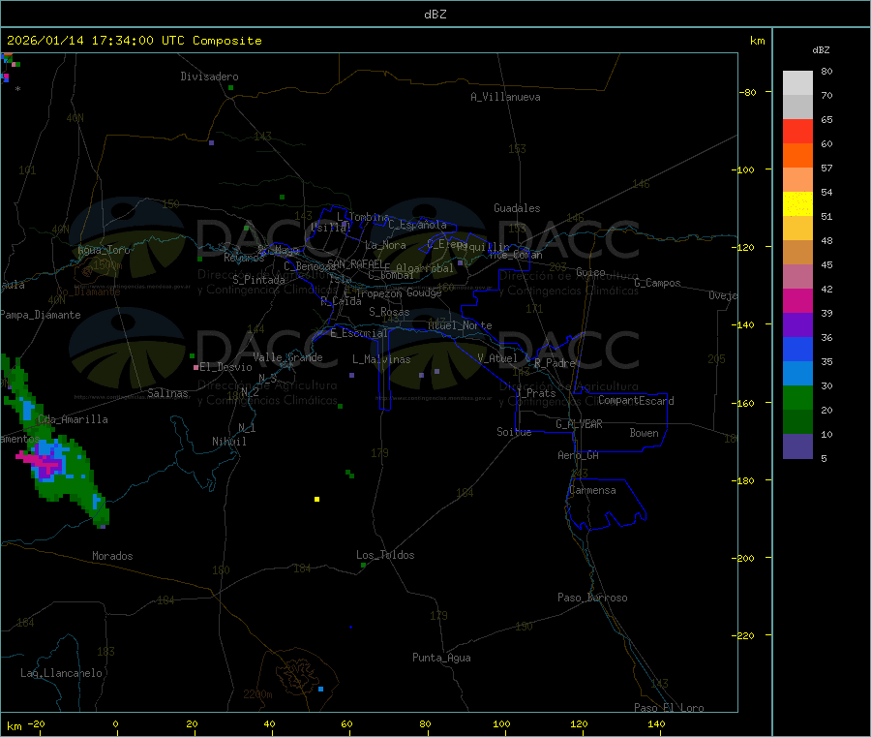871x737 pixels.
Task: Click the Los_Toldos location label
Action: click(385, 555)
